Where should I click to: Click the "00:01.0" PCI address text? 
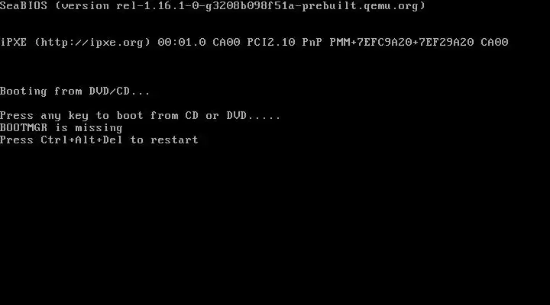click(x=182, y=43)
